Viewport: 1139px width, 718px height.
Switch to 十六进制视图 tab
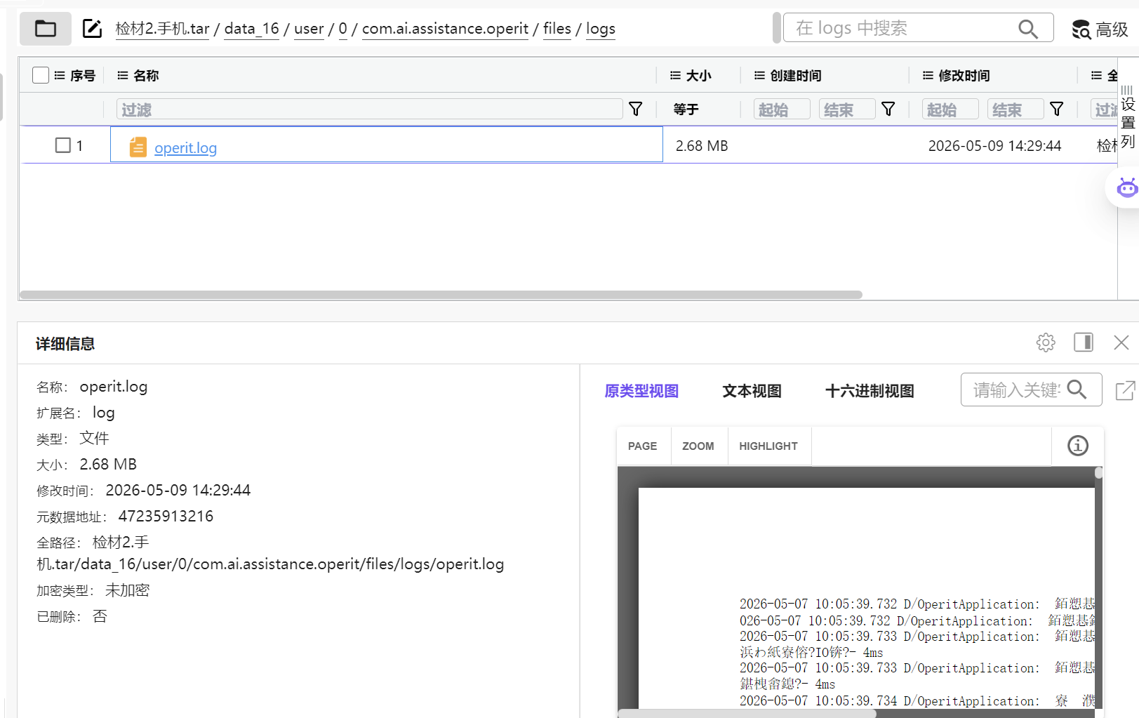[870, 391]
